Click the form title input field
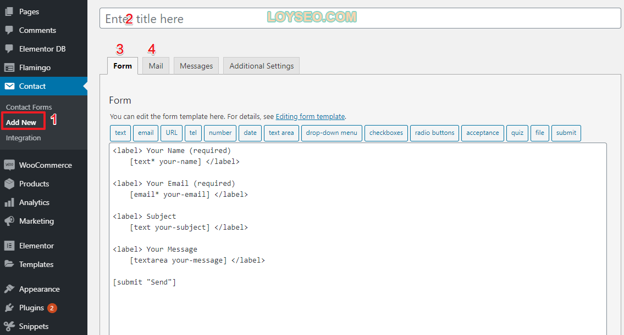624x335 pixels. tap(360, 18)
